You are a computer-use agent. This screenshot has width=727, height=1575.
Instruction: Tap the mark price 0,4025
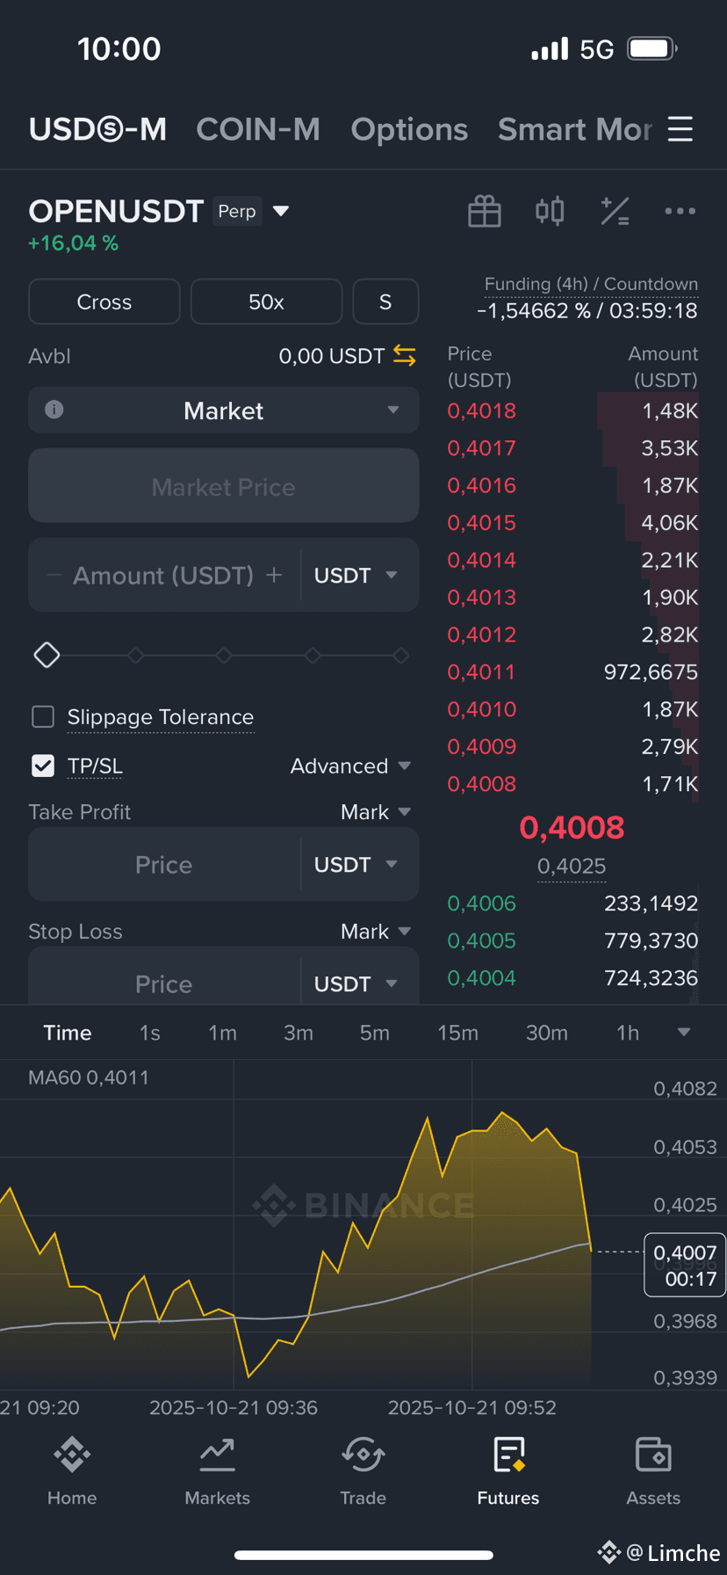(572, 867)
